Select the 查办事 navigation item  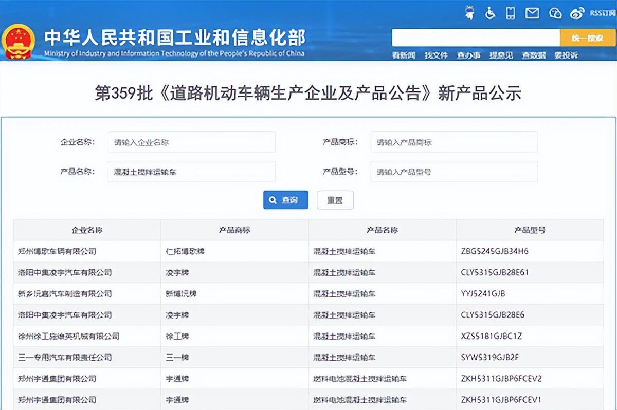468,55
